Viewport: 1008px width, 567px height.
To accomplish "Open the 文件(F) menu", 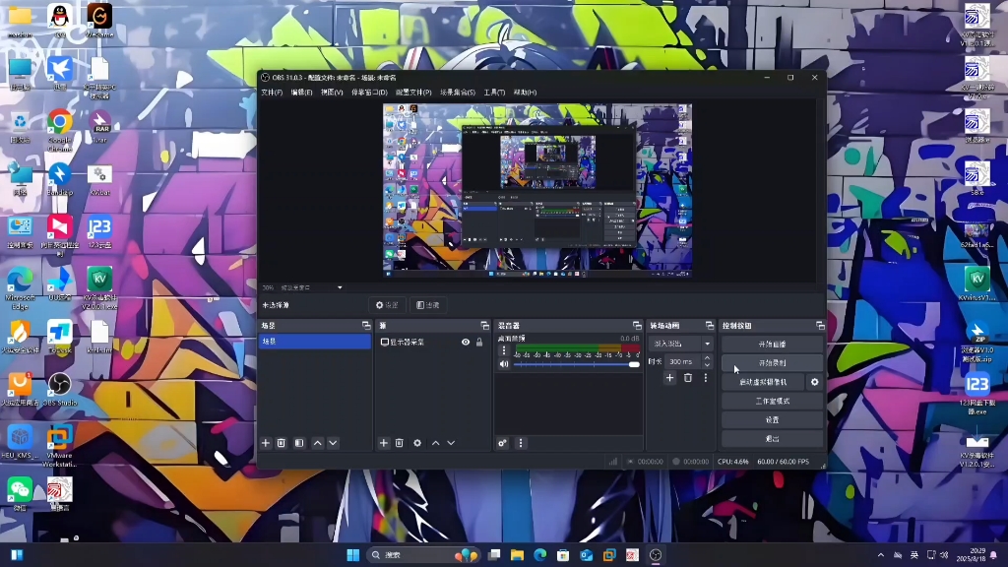I will (x=272, y=93).
